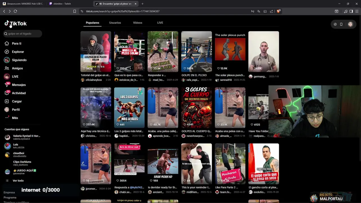This screenshot has height=203, width=361.
Task: Open the 'Rodilla al plexo solar' video
Action: point(129,52)
